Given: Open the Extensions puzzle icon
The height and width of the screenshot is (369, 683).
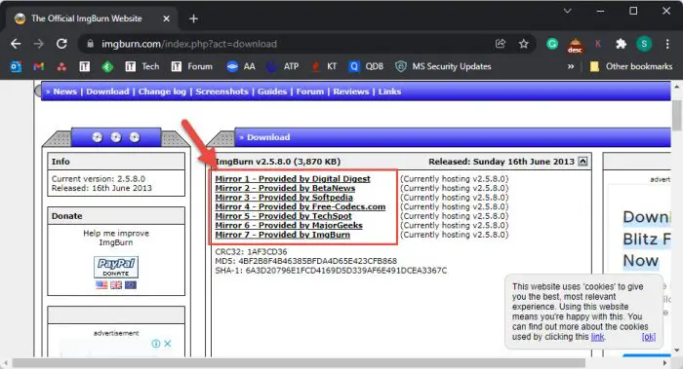Looking at the screenshot, I should [621, 44].
